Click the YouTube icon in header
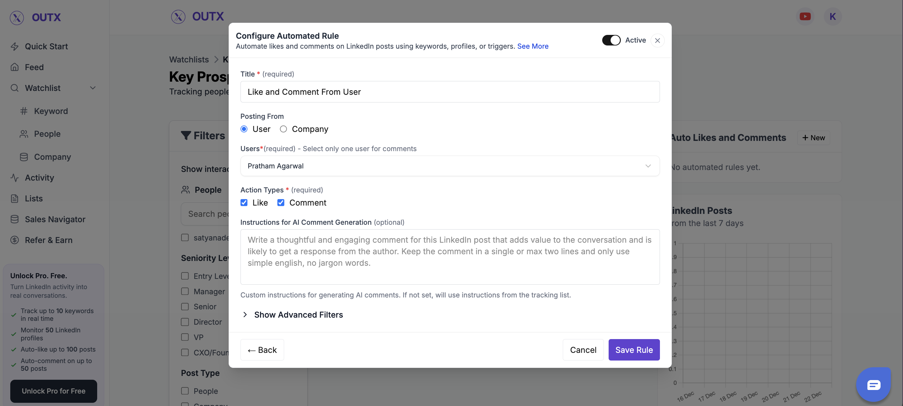 click(x=805, y=16)
